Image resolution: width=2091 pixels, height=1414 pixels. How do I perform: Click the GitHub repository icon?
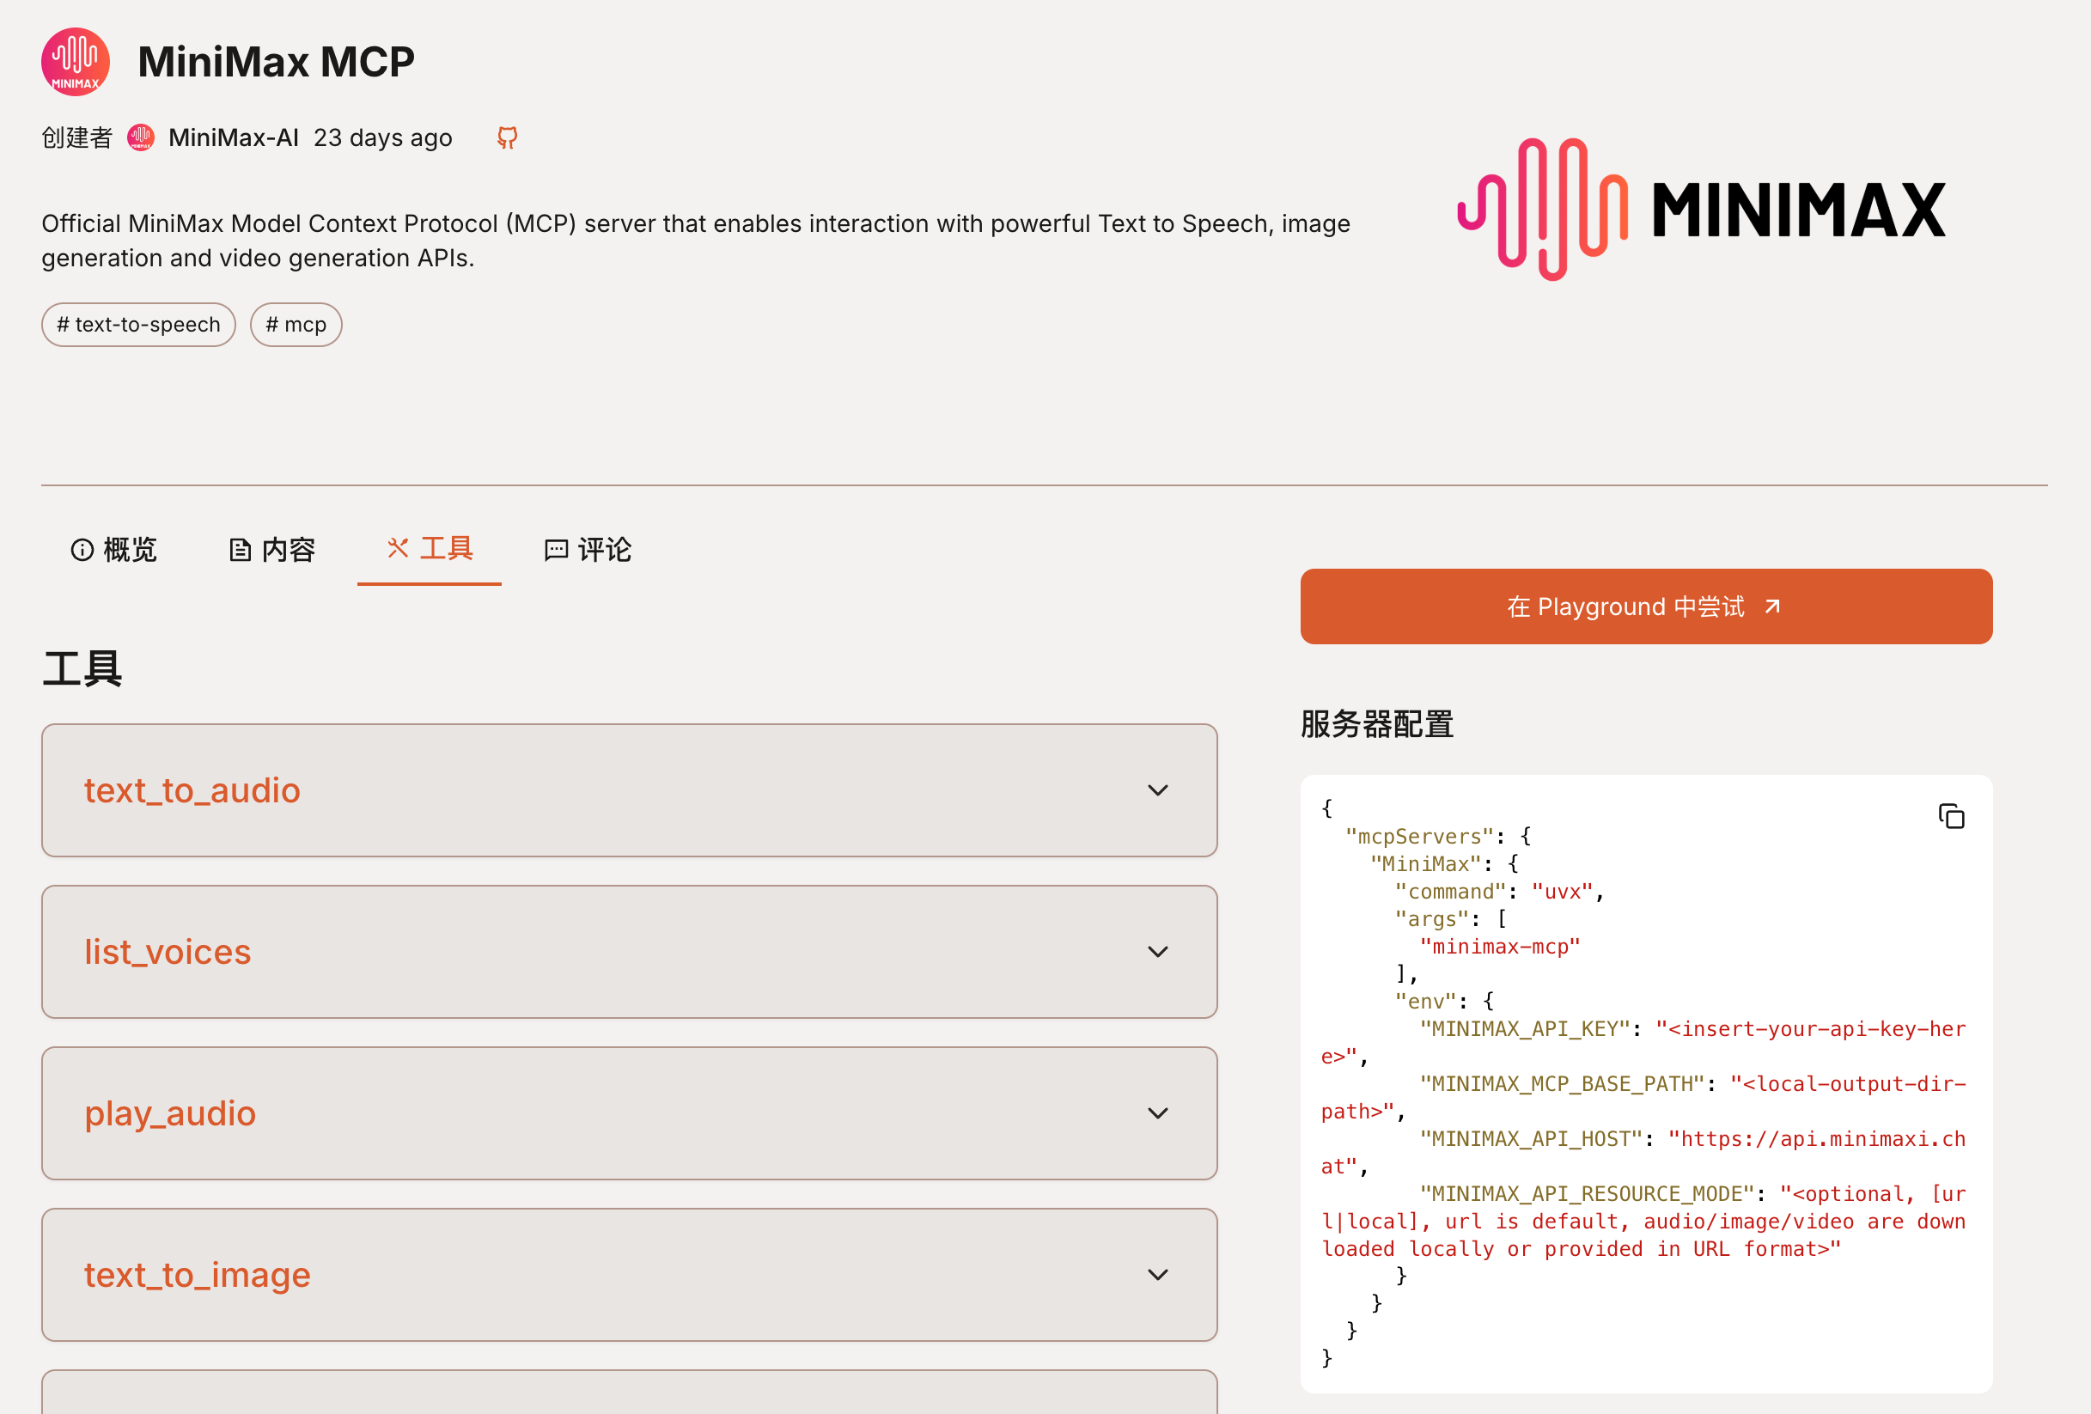[508, 137]
